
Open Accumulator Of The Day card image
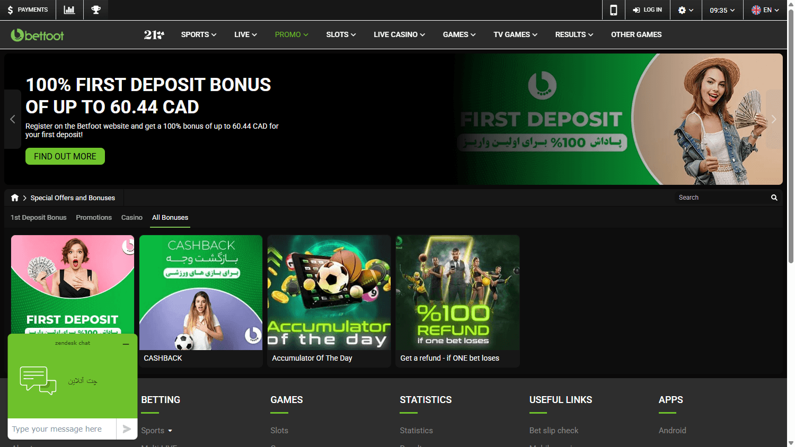(329, 292)
